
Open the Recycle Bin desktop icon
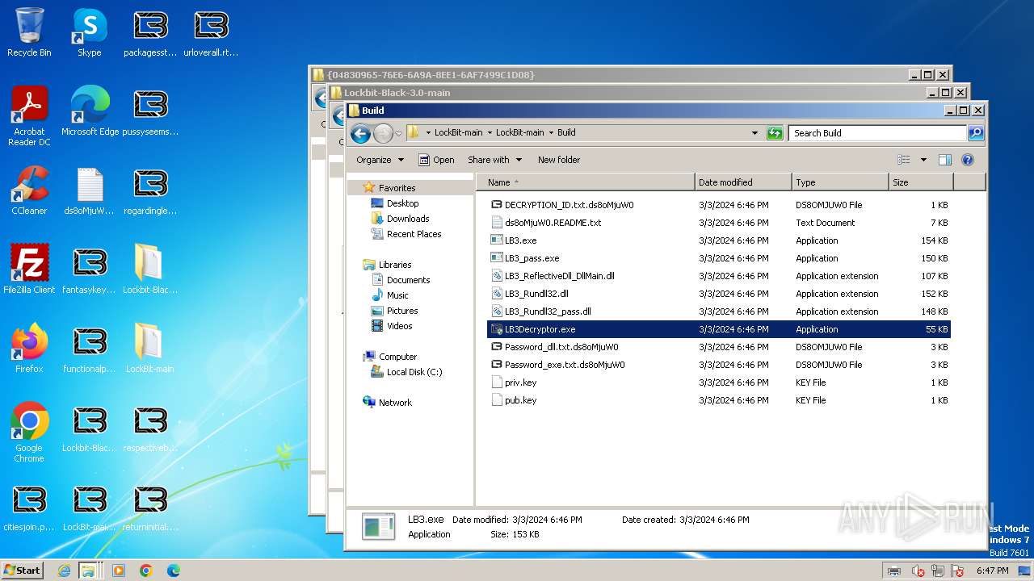pos(29,32)
